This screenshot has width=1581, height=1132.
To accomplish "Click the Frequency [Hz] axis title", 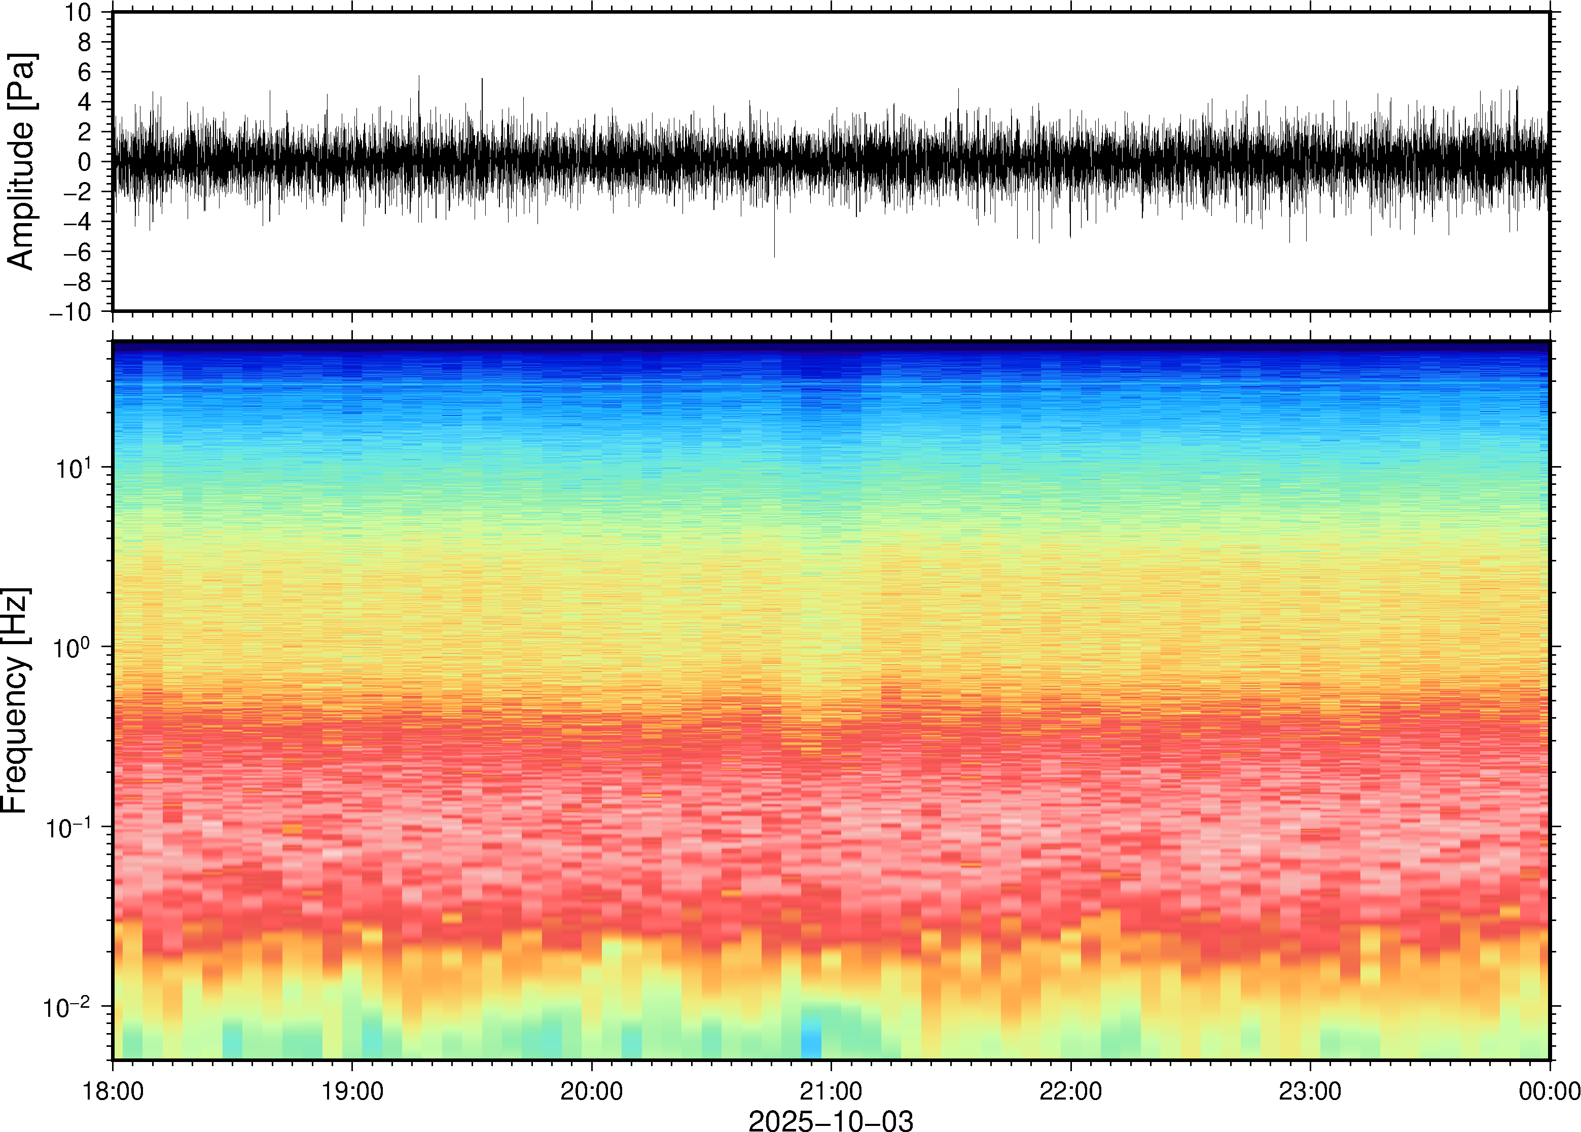I will [x=15, y=700].
